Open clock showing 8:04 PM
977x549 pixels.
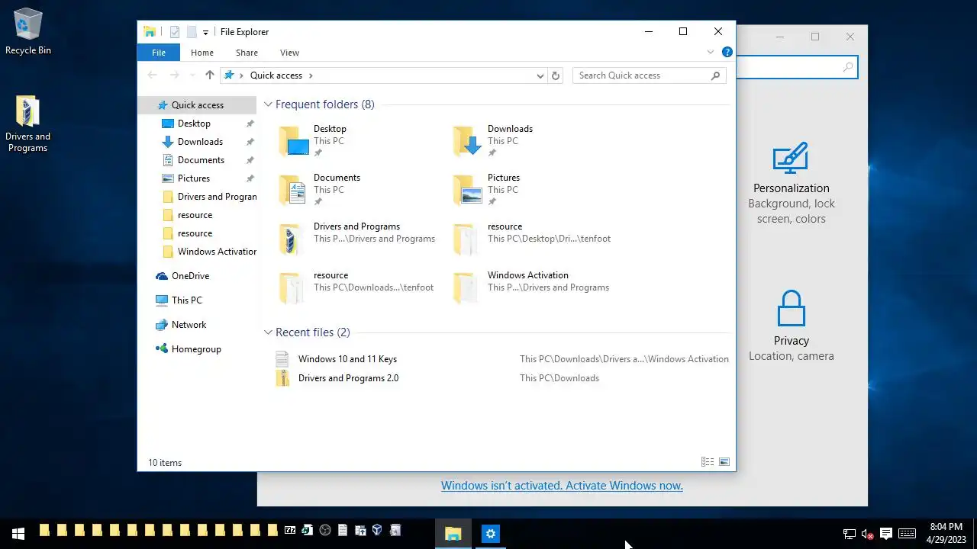pyautogui.click(x=946, y=534)
